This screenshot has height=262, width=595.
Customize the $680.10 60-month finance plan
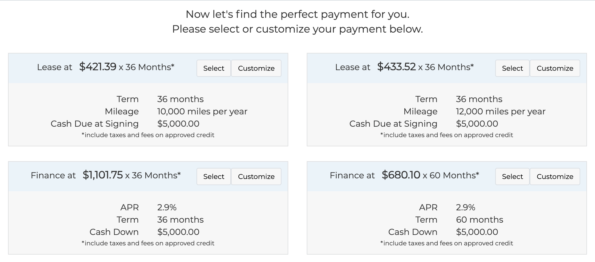pos(555,177)
